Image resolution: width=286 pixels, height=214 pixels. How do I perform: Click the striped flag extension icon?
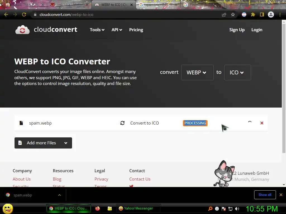[x=244, y=14]
